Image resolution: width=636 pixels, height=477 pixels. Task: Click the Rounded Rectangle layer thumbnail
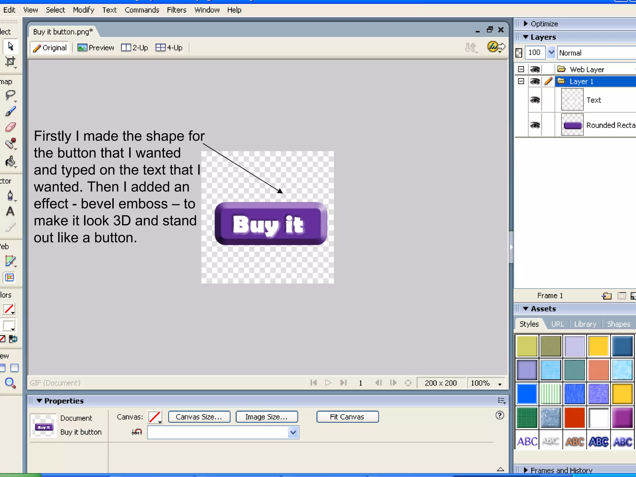tap(572, 125)
